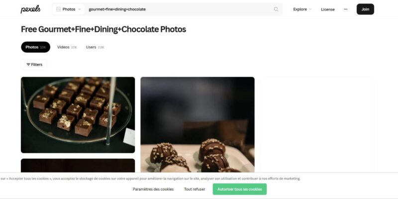Open the dark photo below chocolate squares
Image resolution: width=398 pixels, height=199 pixels.
pyautogui.click(x=78, y=165)
